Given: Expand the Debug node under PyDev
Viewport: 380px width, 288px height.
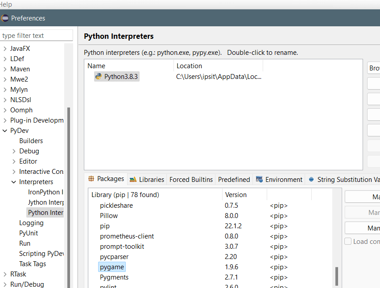Looking at the screenshot, I should tap(14, 151).
